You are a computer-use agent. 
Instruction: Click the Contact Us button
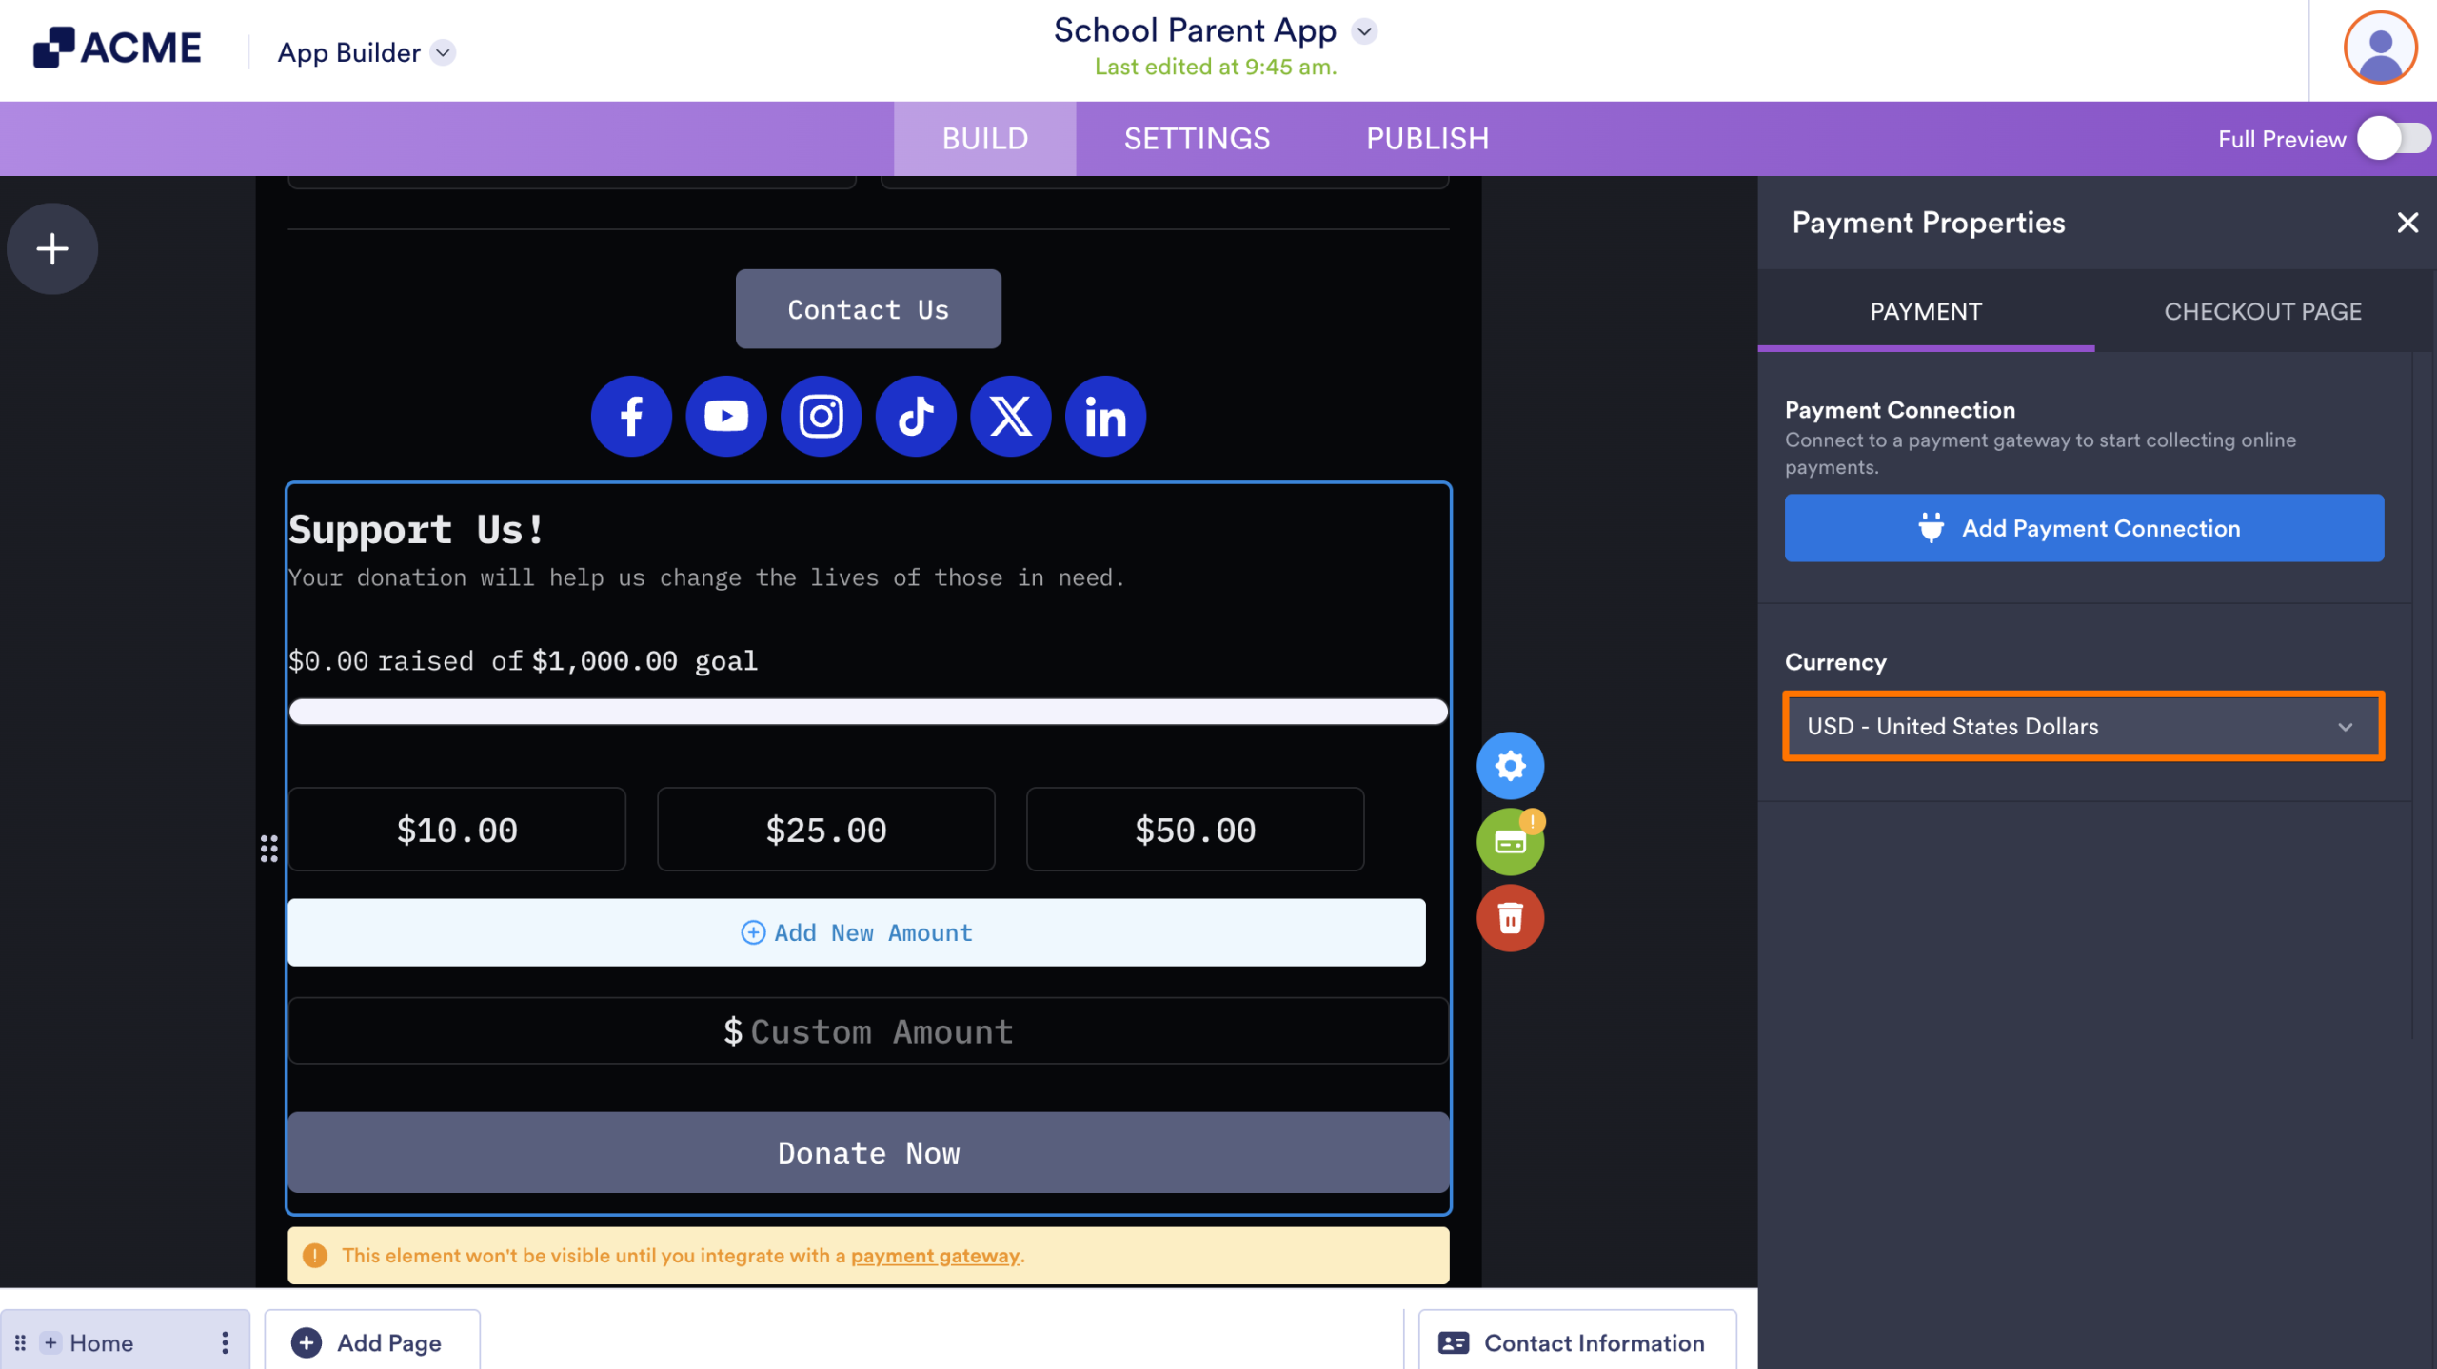pos(868,309)
